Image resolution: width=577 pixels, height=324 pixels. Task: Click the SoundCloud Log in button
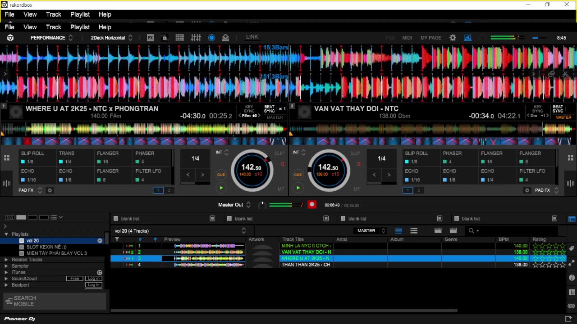tap(94, 279)
